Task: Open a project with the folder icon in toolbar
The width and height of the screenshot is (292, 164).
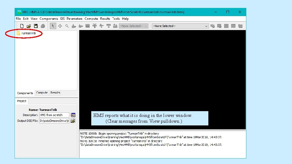Action: [x=29, y=26]
